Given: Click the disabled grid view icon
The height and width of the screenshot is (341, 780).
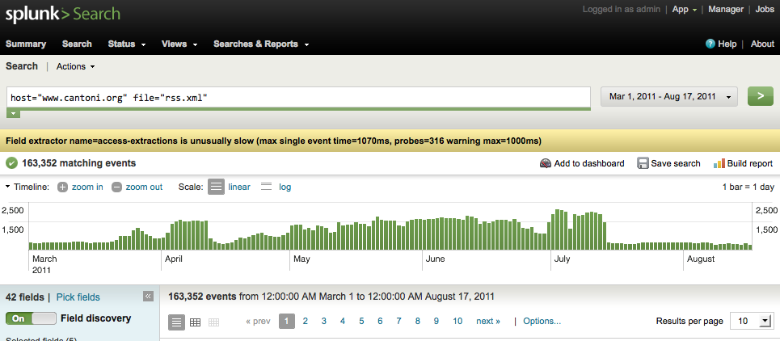Looking at the screenshot, I should pyautogui.click(x=214, y=322).
